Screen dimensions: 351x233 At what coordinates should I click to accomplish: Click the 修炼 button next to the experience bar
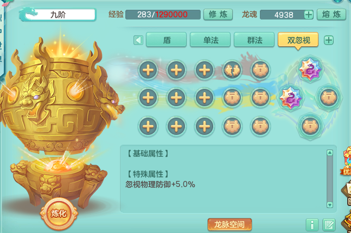[218, 15]
